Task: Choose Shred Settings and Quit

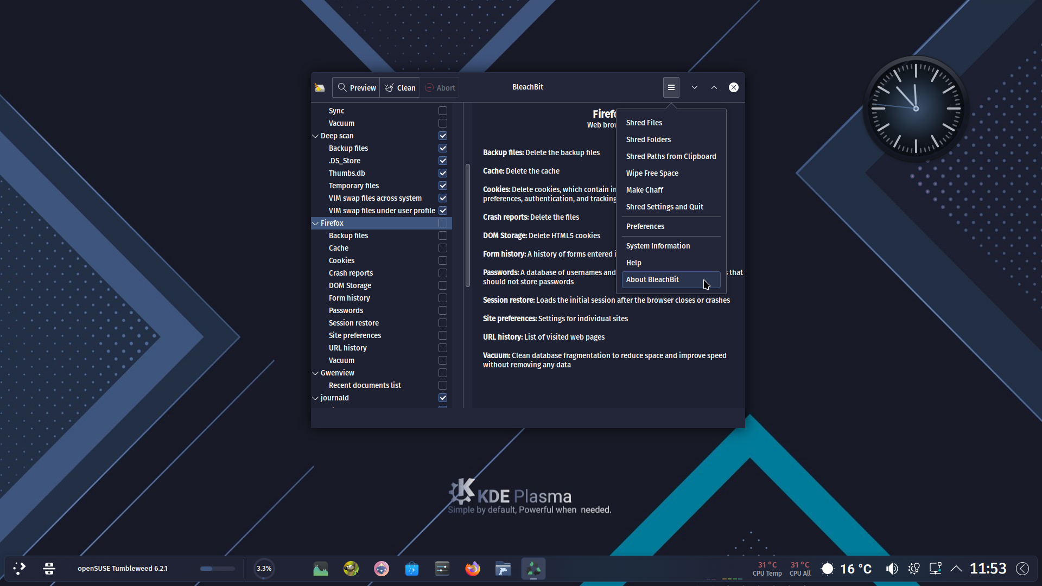Action: [671, 207]
